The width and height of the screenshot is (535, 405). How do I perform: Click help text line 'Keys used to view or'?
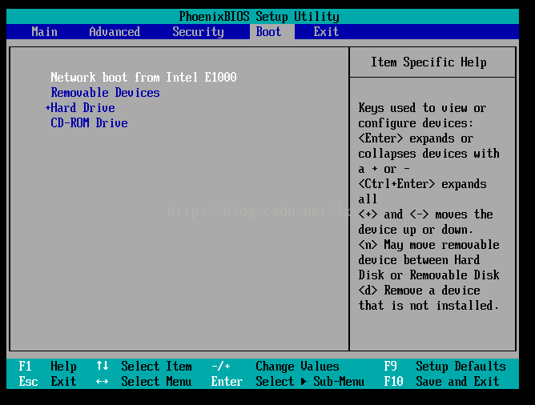point(422,108)
